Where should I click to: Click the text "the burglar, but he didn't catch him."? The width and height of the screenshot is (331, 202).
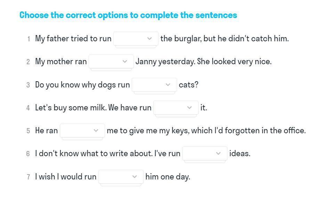pyautogui.click(x=225, y=39)
